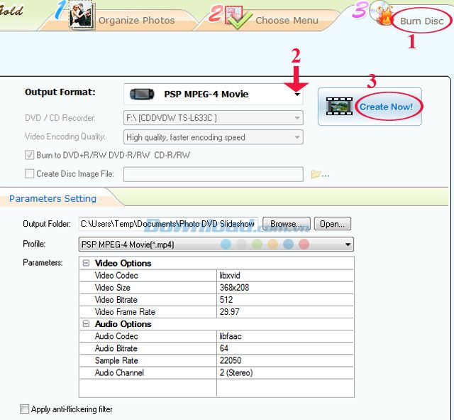The width and height of the screenshot is (454, 420).
Task: Collapse the Video Options section
Action: tap(86, 264)
